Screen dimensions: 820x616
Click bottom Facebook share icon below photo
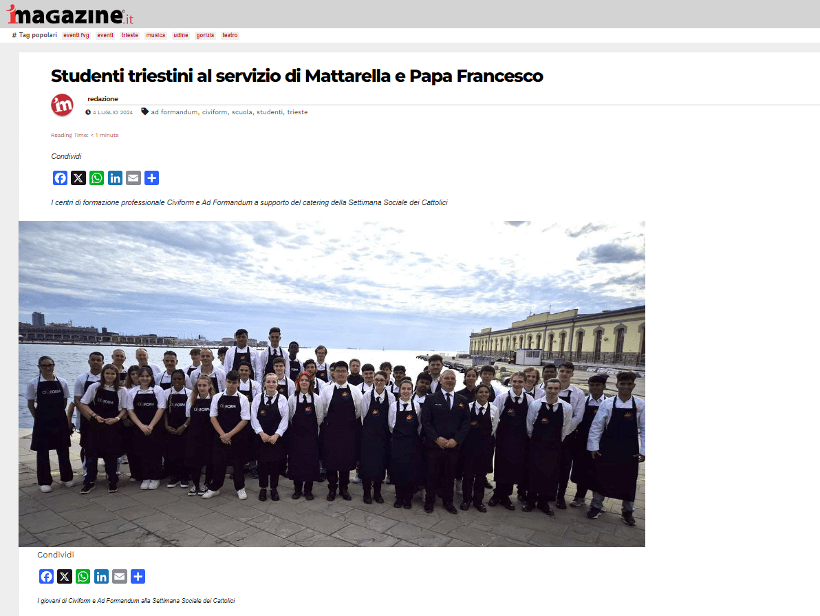click(47, 576)
